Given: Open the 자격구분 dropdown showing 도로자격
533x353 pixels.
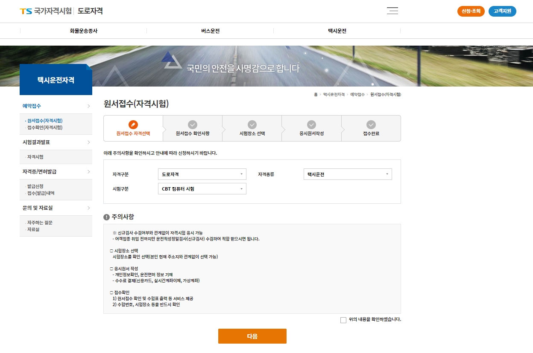Looking at the screenshot, I should point(202,174).
